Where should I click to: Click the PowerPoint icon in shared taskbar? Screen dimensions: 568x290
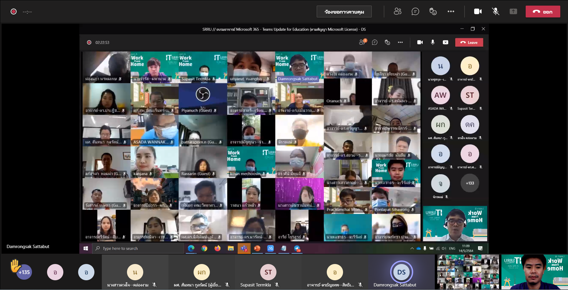257,248
